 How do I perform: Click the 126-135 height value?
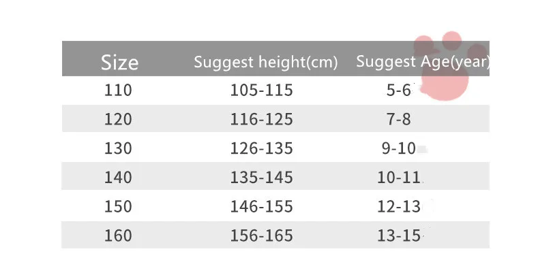[261, 148]
